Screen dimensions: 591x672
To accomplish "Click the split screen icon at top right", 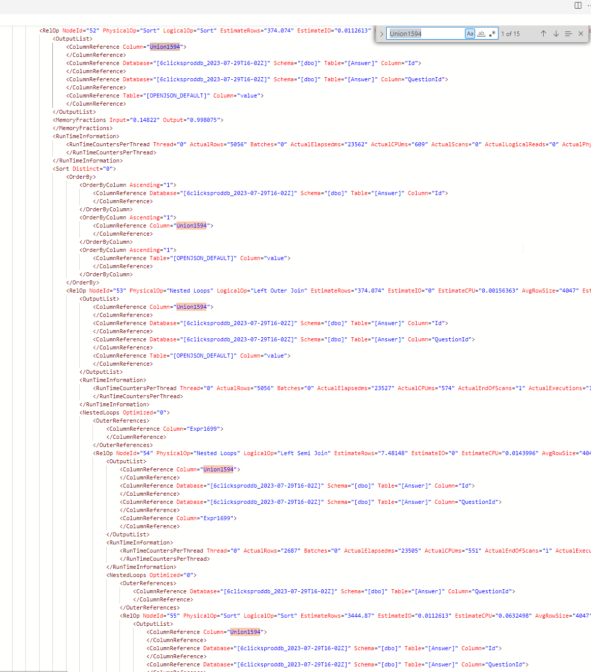I will [577, 6].
